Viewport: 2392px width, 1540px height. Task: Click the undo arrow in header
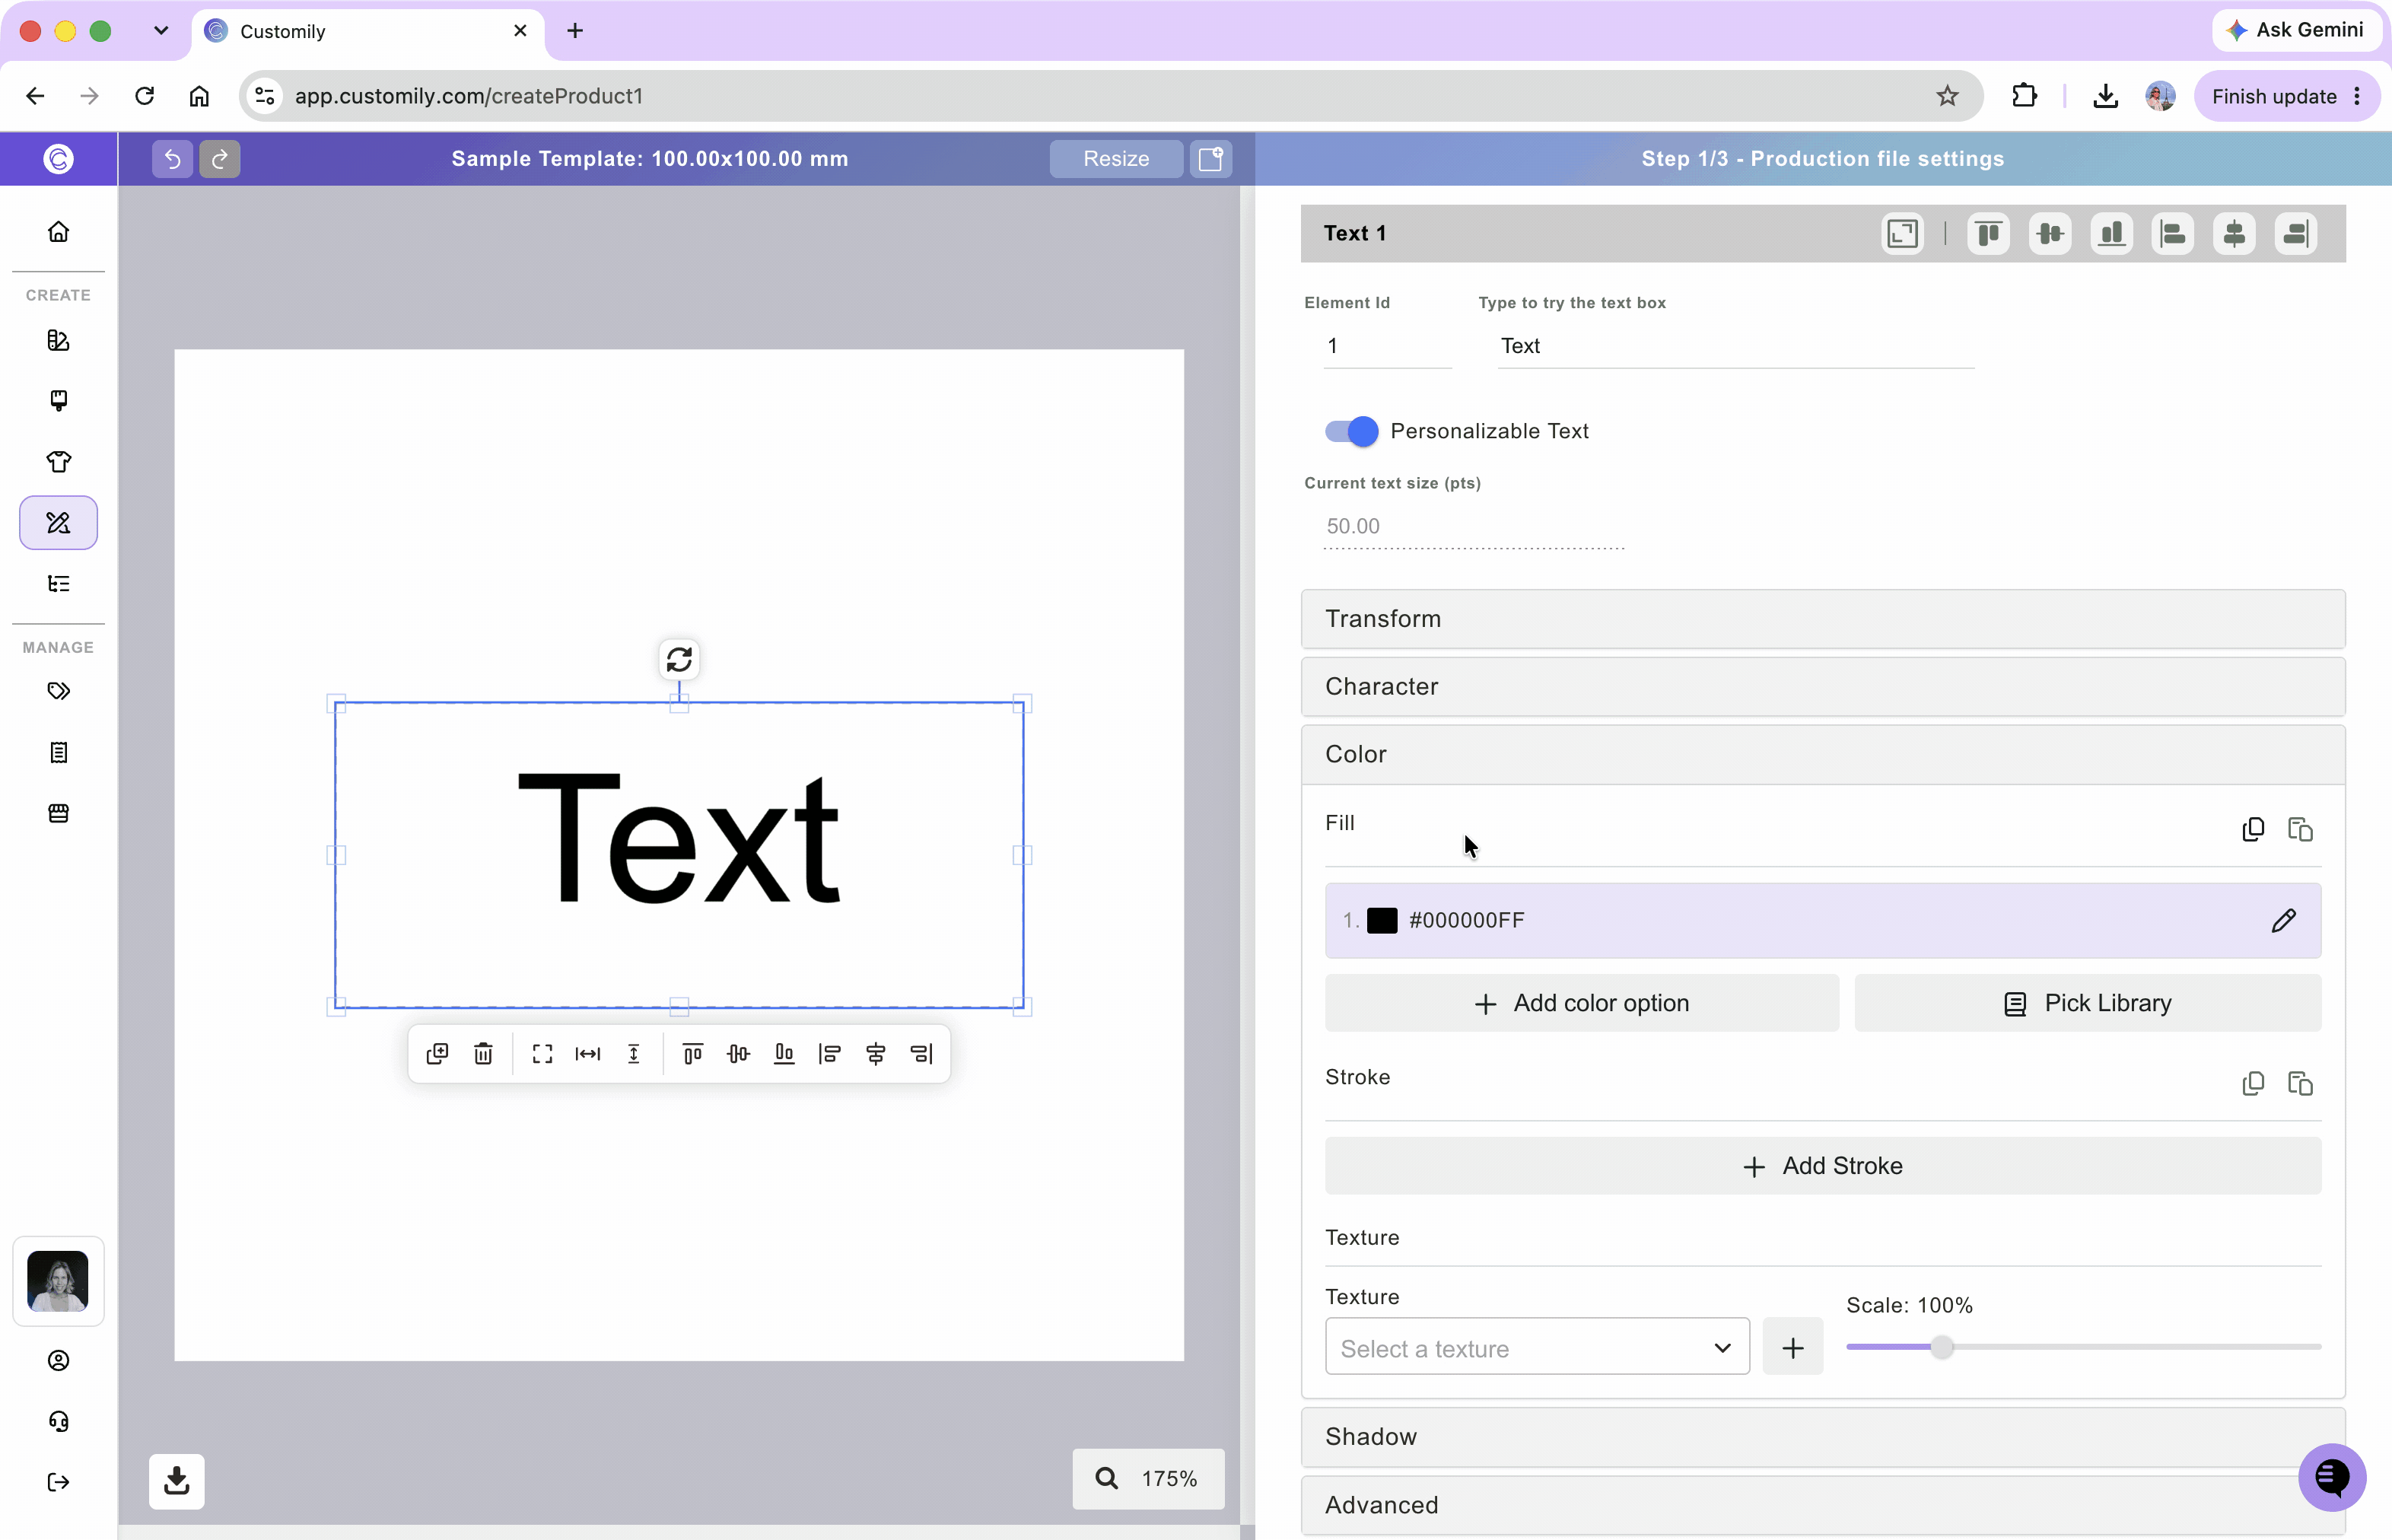172,159
